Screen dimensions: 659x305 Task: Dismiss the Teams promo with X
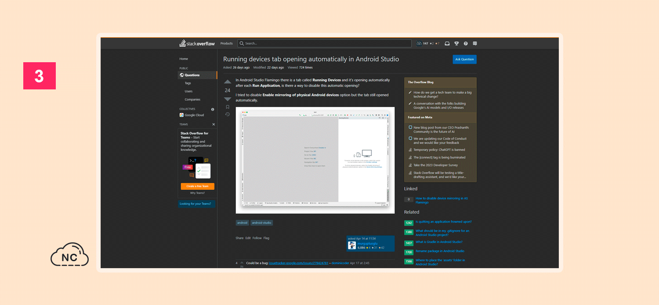(x=214, y=124)
